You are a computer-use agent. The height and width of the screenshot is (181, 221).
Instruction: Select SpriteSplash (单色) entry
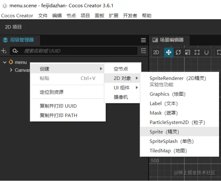click(x=179, y=141)
